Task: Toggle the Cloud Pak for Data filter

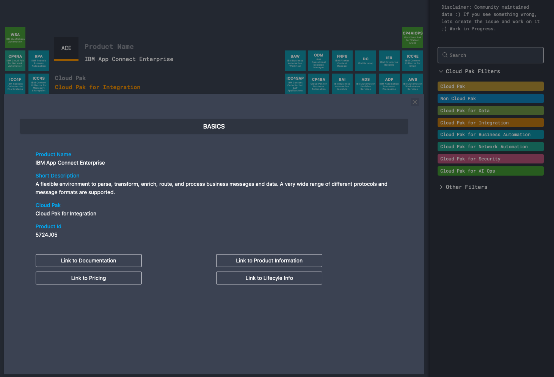Action: click(491, 111)
